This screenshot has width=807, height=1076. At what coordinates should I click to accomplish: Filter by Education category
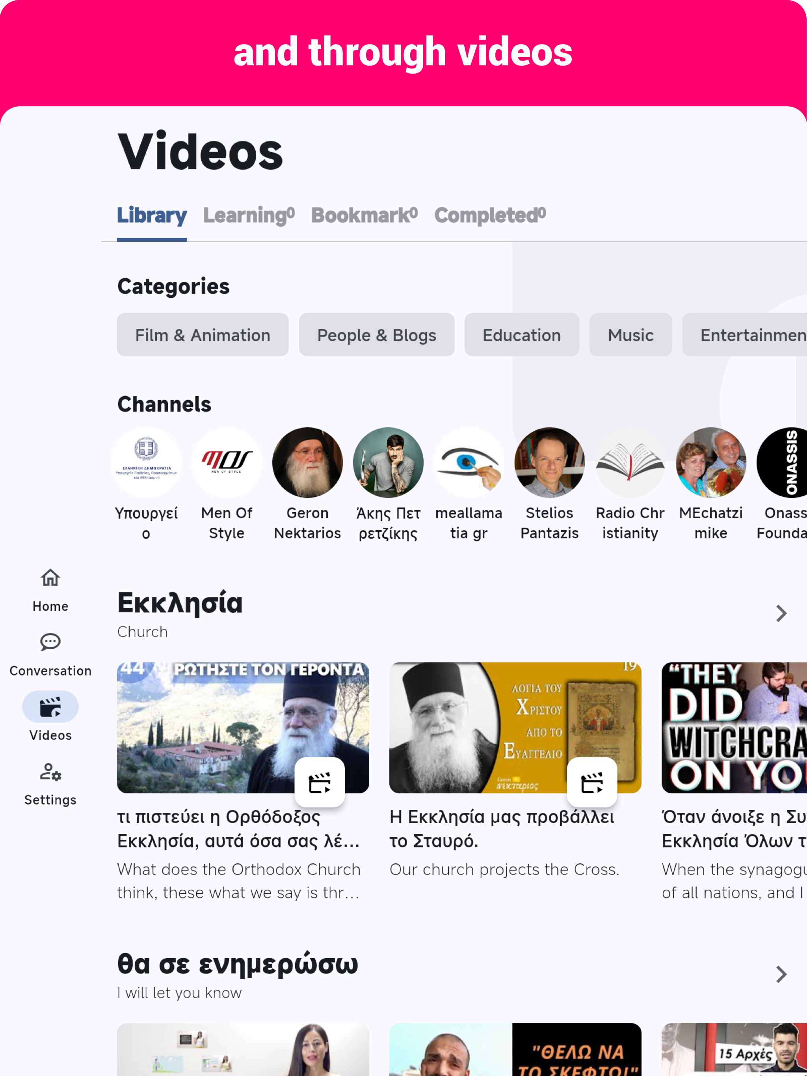pyautogui.click(x=522, y=335)
